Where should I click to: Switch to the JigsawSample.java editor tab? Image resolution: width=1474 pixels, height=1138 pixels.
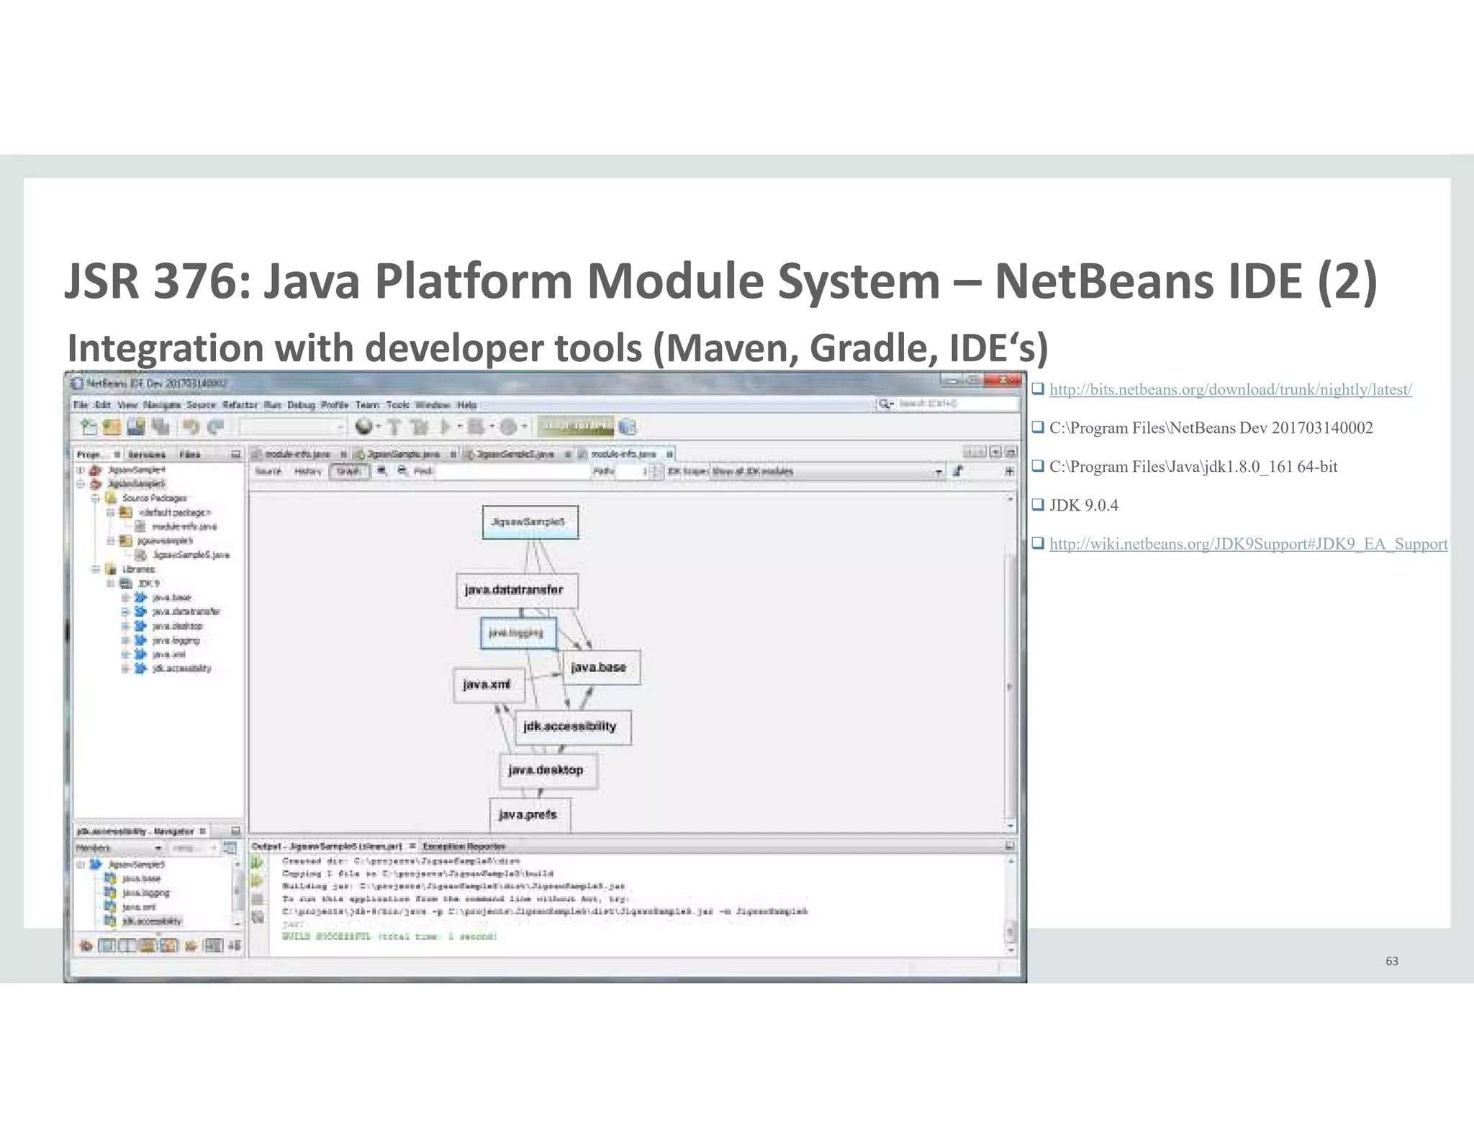click(404, 454)
